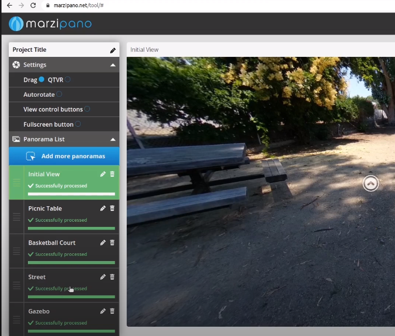
Task: Click Street's progress bar
Action: tap(71, 297)
